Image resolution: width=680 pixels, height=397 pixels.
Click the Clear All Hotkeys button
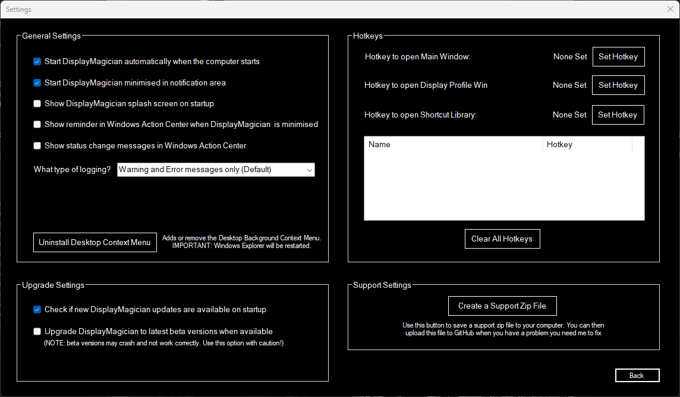click(502, 239)
